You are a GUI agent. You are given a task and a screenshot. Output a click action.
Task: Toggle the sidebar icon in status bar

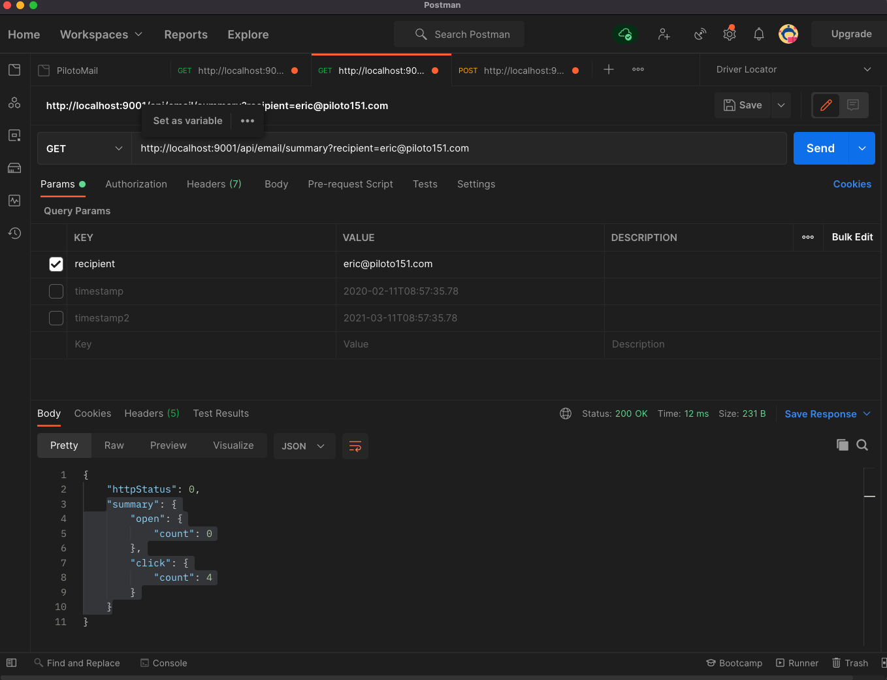click(x=11, y=663)
